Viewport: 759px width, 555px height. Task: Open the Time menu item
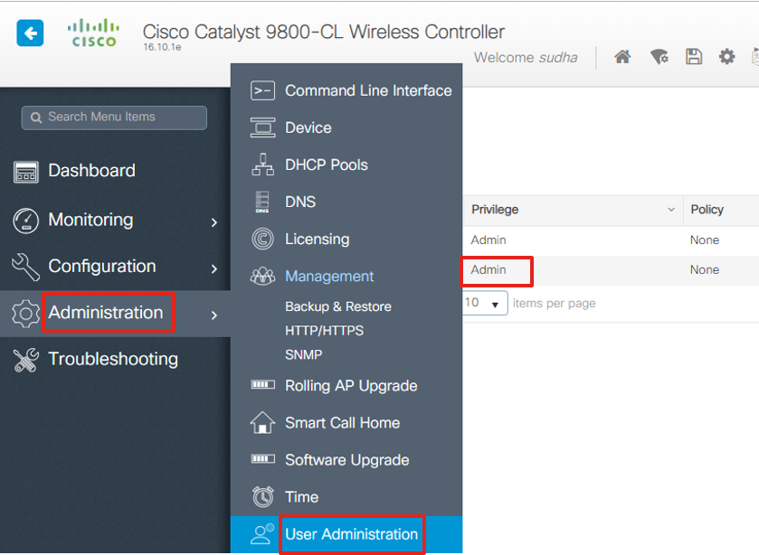click(x=301, y=497)
